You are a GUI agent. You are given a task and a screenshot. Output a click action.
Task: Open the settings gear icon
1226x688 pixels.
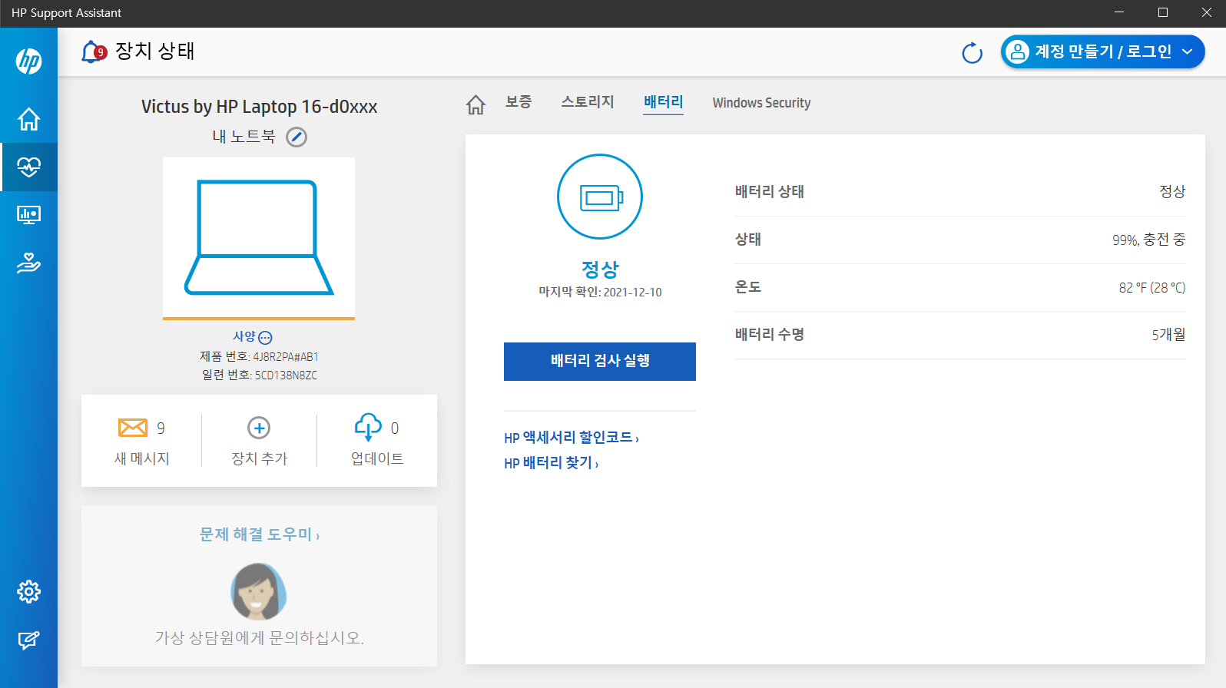tap(28, 591)
